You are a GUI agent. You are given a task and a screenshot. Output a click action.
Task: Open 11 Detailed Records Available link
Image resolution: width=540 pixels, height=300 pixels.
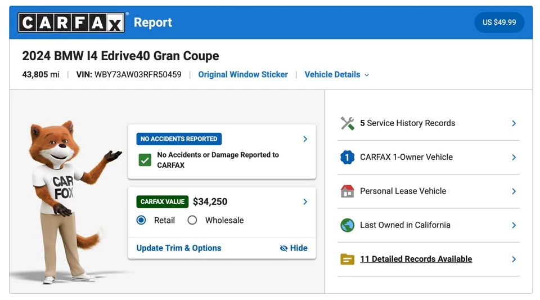click(x=416, y=259)
